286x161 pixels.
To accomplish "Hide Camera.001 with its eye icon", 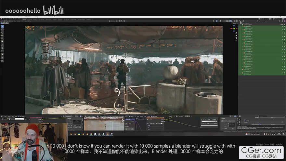I will tap(283, 26).
